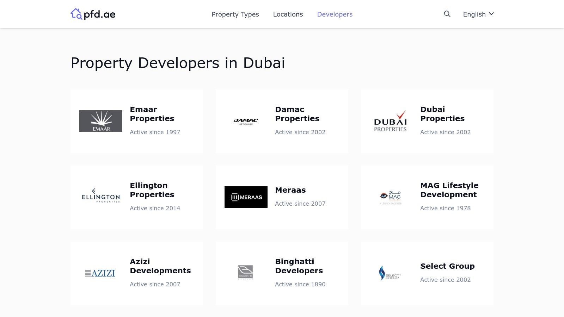The image size is (564, 317).
Task: Click the Azizi logo
Action: [x=100, y=273]
